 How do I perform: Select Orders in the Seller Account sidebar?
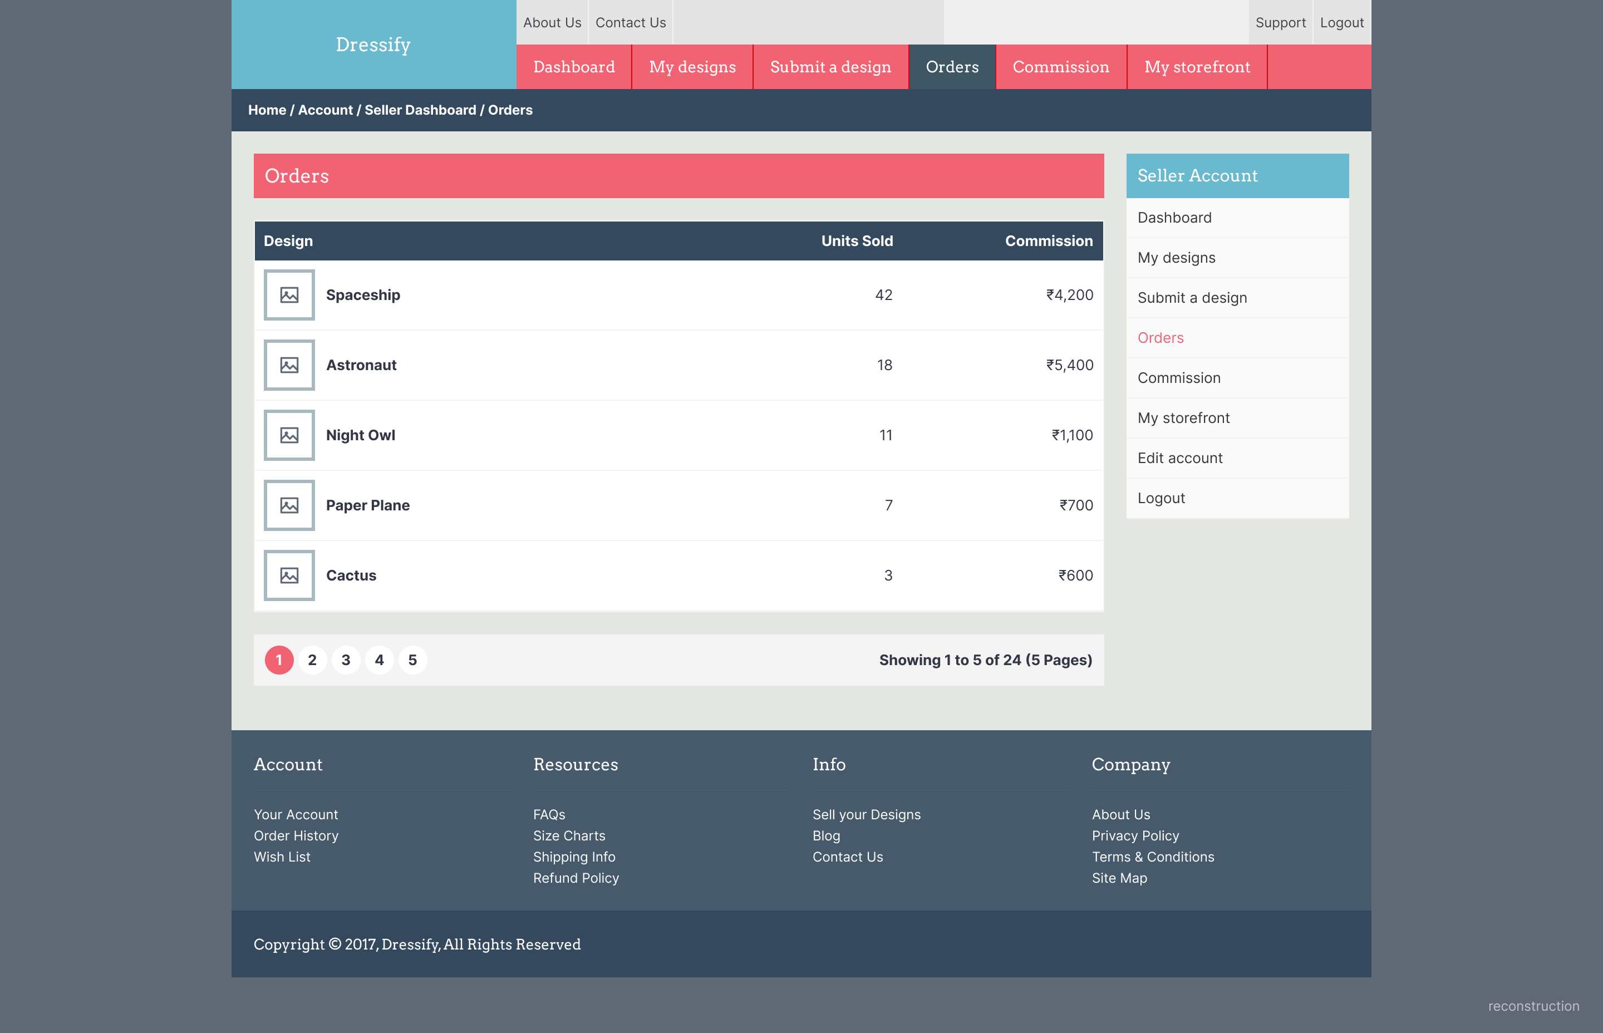point(1237,338)
